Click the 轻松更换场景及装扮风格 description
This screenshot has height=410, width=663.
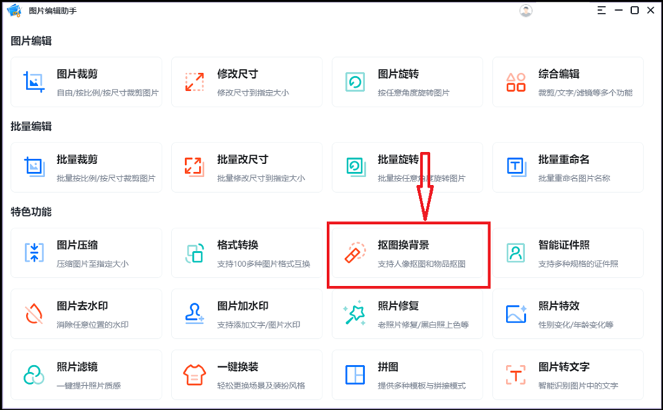(261, 386)
